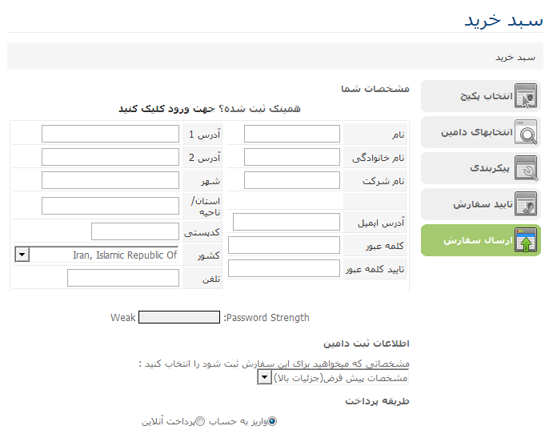This screenshot has height=434, width=549.
Task: Click the سبد خرید breadcrumb link
Action: [515, 57]
